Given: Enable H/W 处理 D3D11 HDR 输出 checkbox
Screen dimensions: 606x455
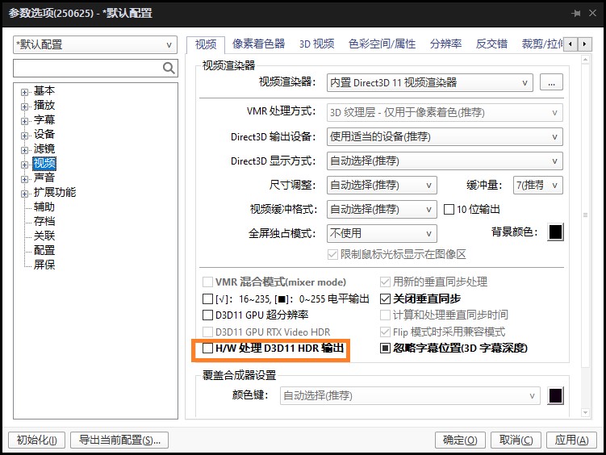Looking at the screenshot, I should (208, 349).
